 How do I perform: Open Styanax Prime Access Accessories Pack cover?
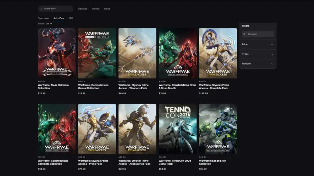pyautogui.click(x=137, y=129)
